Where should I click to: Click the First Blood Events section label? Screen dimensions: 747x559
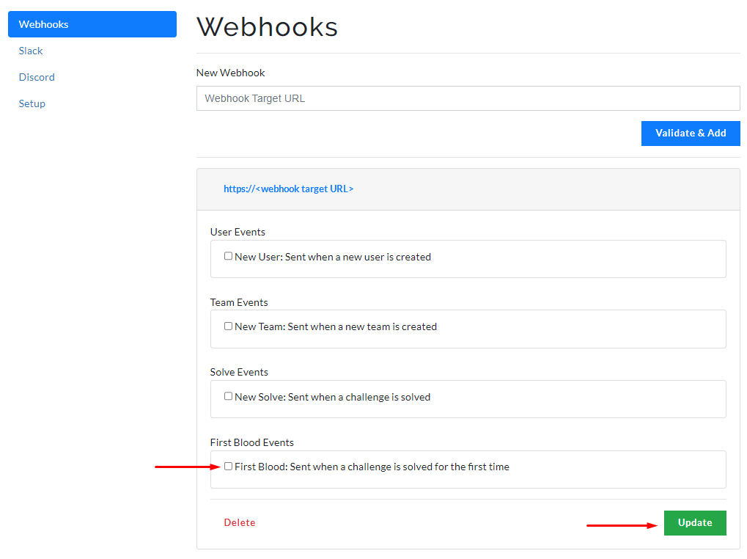click(x=251, y=442)
